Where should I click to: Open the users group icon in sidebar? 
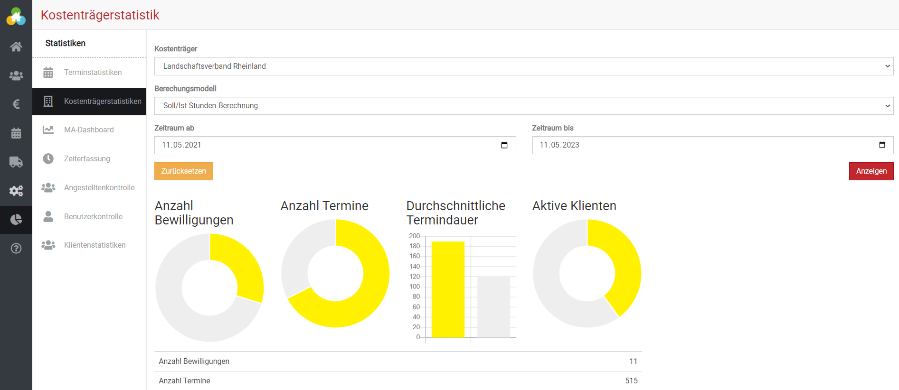coord(16,75)
